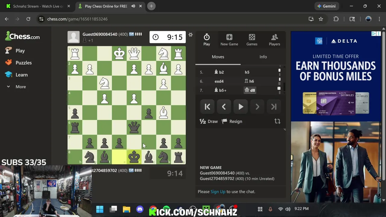Click the Sign Up link
Image resolution: width=386 pixels, height=217 pixels.
[218, 192]
